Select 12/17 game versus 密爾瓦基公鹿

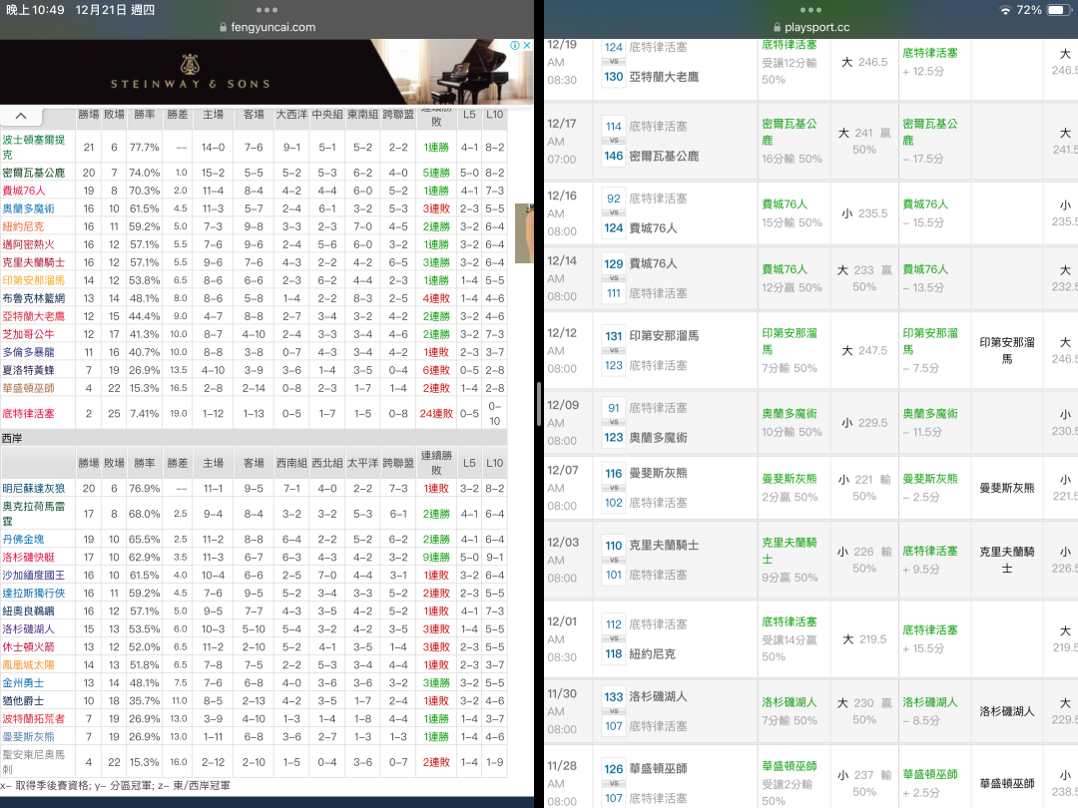point(676,141)
